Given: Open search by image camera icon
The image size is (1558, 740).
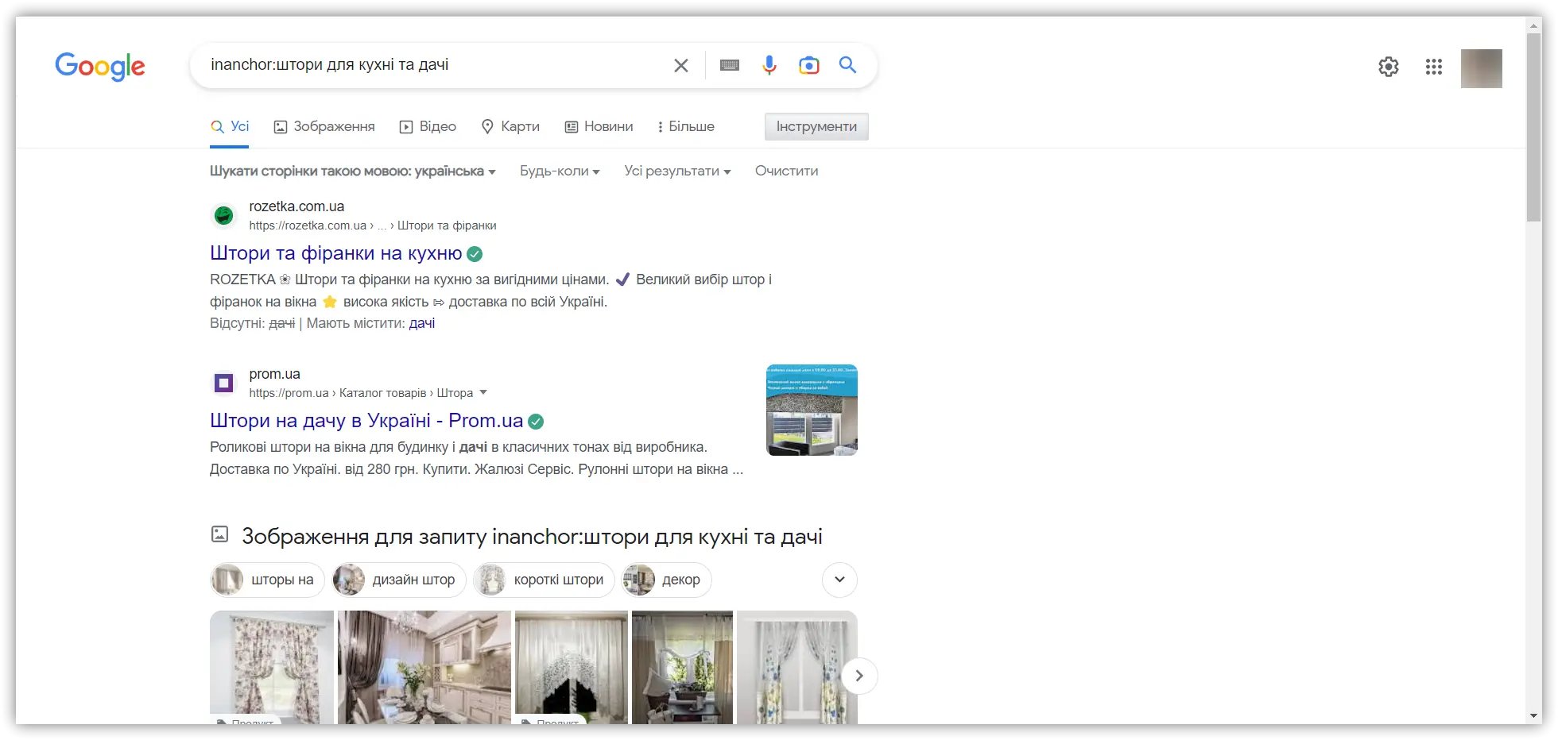Looking at the screenshot, I should (809, 65).
